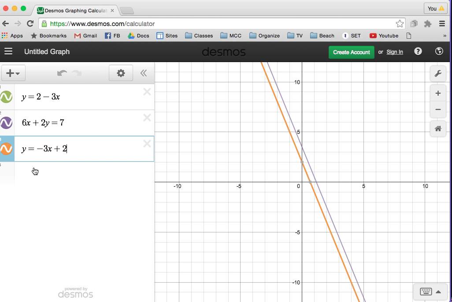Delete the 6x + 2y = 7 expression
The width and height of the screenshot is (452, 302).
pos(147,118)
